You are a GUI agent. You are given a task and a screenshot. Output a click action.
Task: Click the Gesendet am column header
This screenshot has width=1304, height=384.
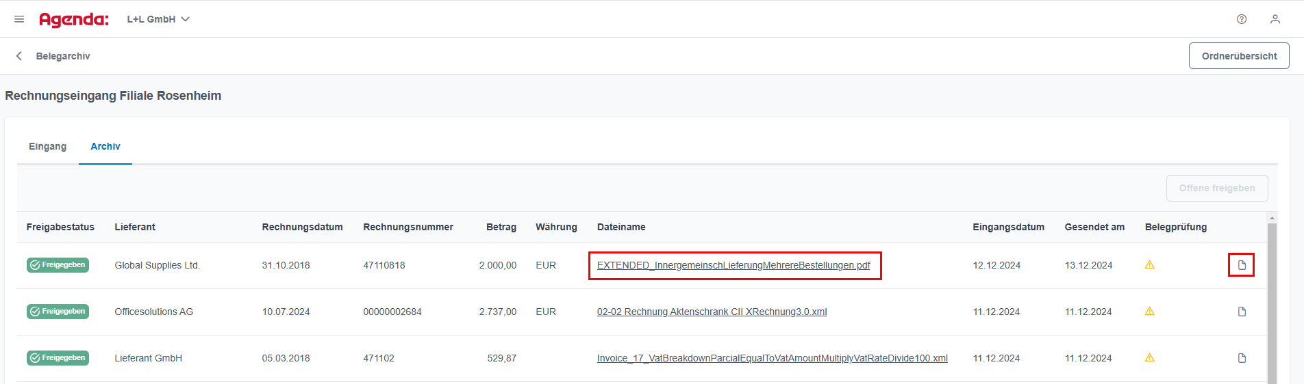(1094, 227)
